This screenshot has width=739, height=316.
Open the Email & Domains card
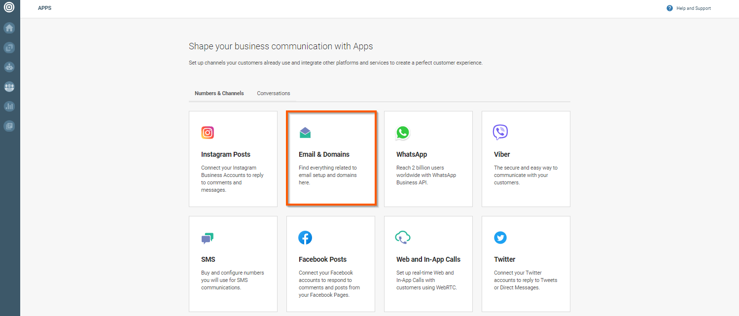point(331,158)
